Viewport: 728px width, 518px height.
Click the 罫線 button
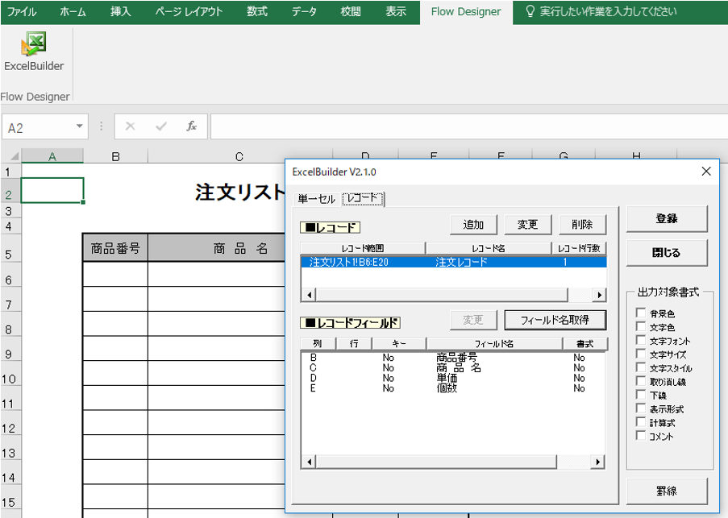(667, 491)
